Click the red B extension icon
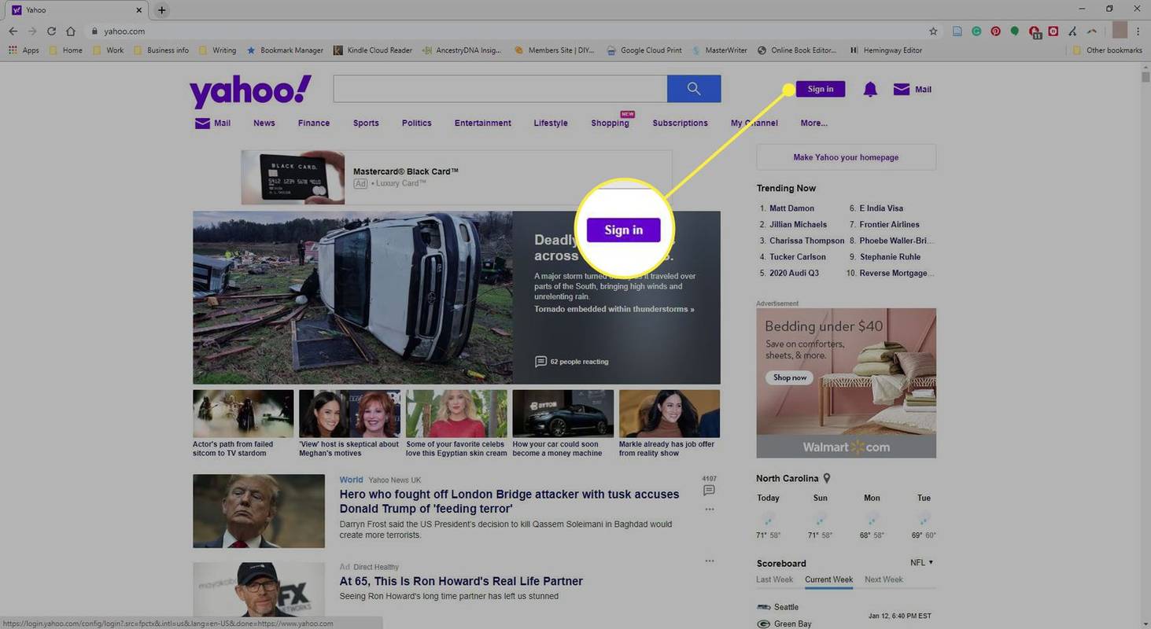1151x629 pixels. [x=1053, y=31]
